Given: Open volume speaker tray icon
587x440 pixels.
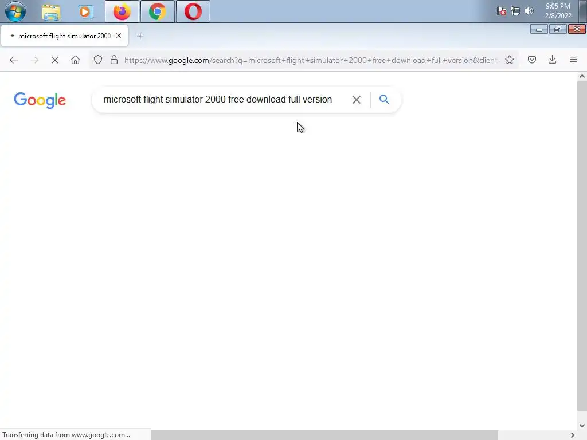Looking at the screenshot, I should tap(529, 11).
